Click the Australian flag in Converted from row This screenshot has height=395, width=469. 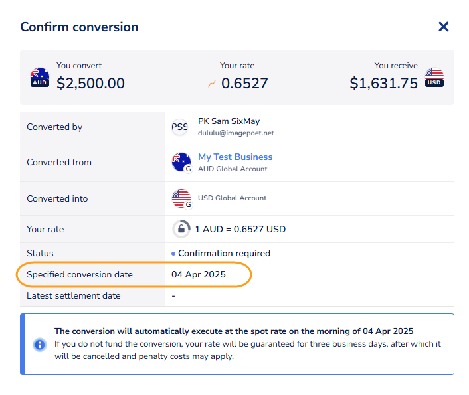click(x=181, y=162)
